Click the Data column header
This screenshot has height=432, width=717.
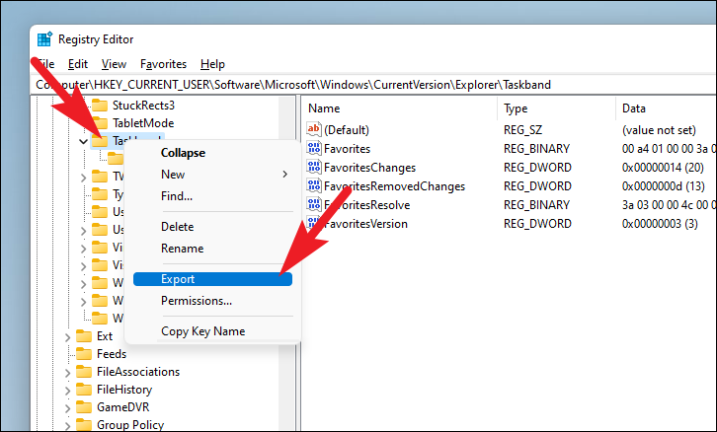[667, 108]
